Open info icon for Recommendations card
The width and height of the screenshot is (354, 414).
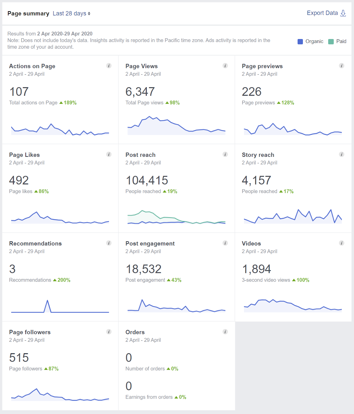109,243
